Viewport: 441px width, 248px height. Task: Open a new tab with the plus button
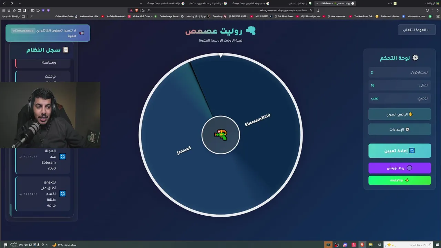141,3
